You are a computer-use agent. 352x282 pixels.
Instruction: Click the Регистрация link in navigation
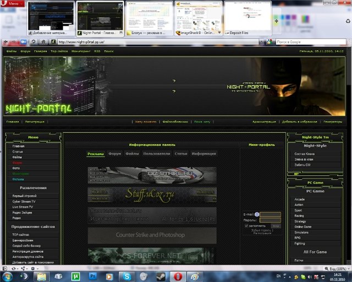[35, 121]
